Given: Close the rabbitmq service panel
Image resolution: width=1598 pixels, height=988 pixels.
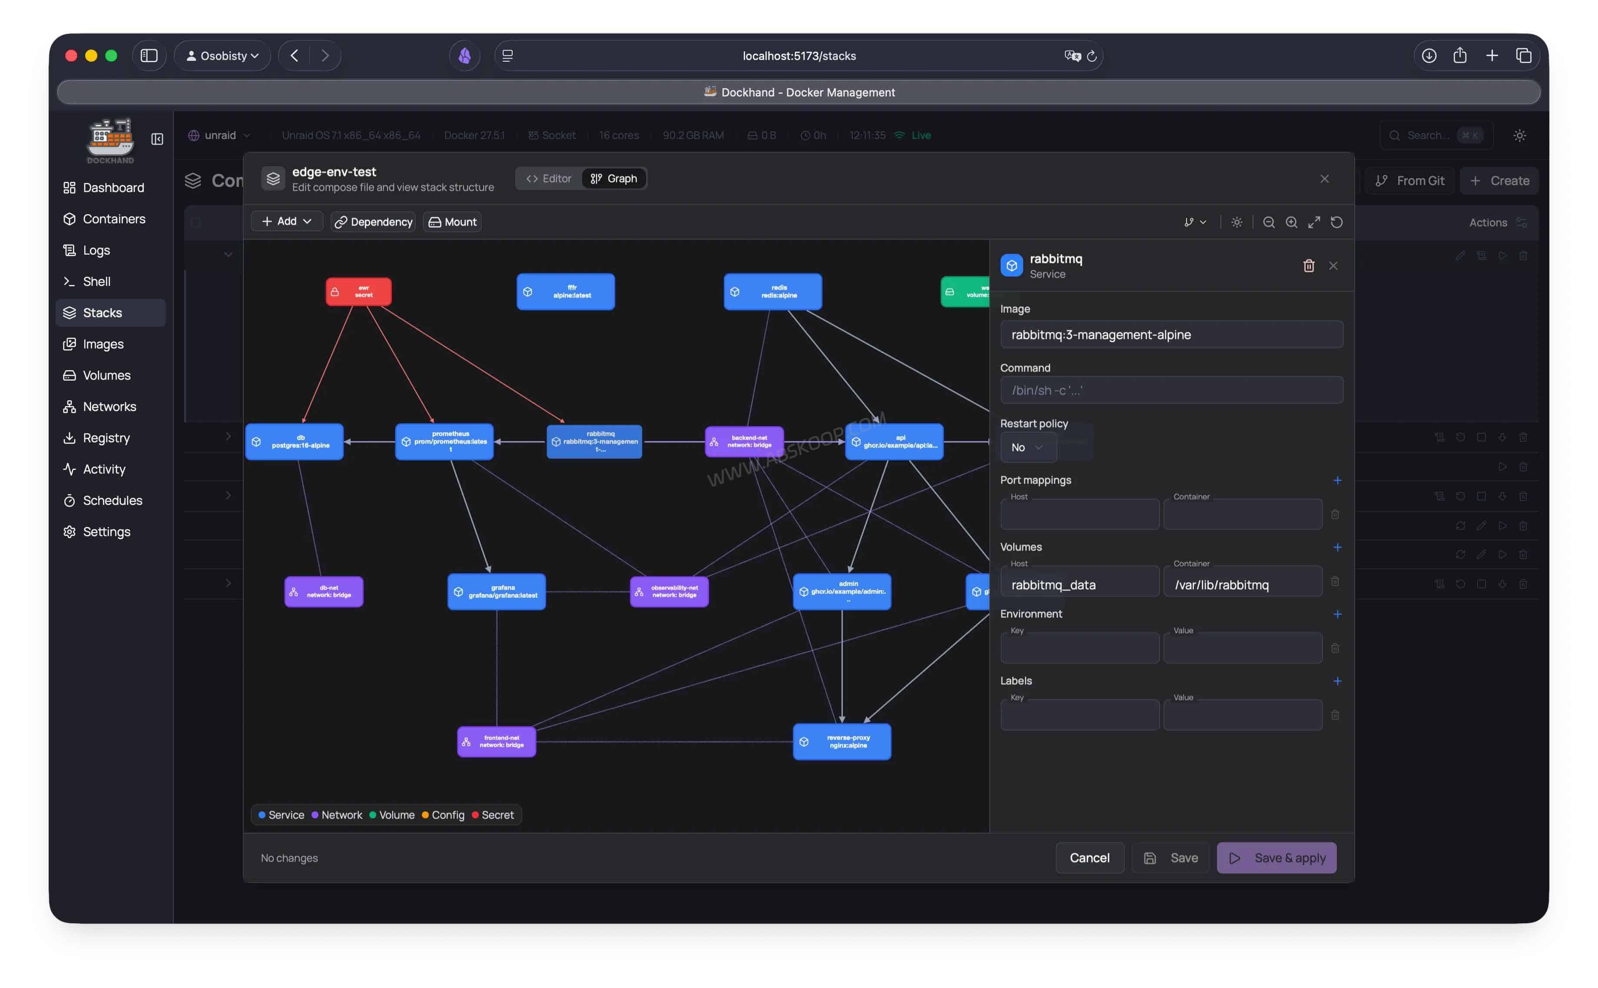Looking at the screenshot, I should pyautogui.click(x=1333, y=266).
